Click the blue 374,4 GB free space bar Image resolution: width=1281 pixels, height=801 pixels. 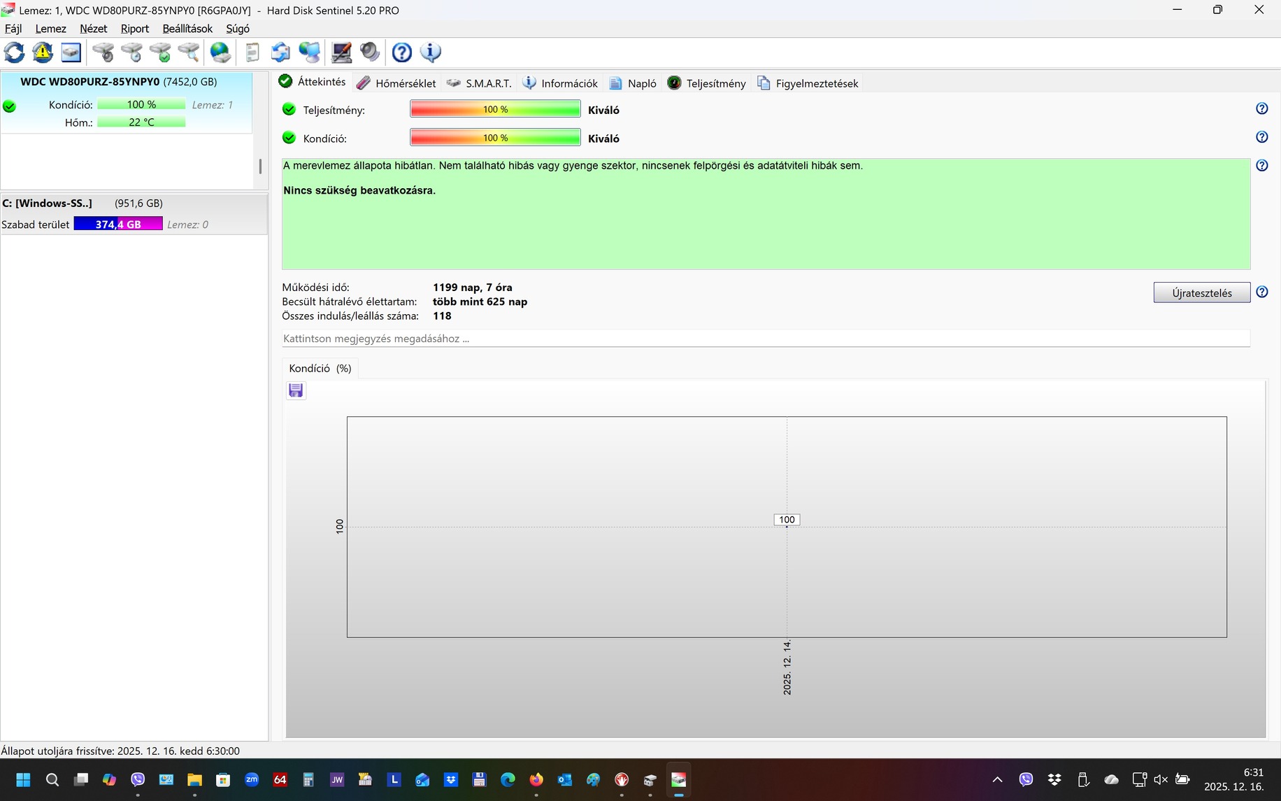point(118,224)
